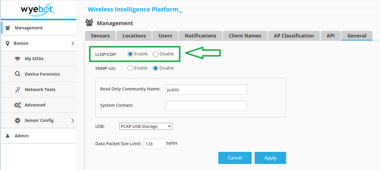Image resolution: width=380 pixels, height=170 pixels.
Task: Open the Client Names tab
Action: coord(245,36)
